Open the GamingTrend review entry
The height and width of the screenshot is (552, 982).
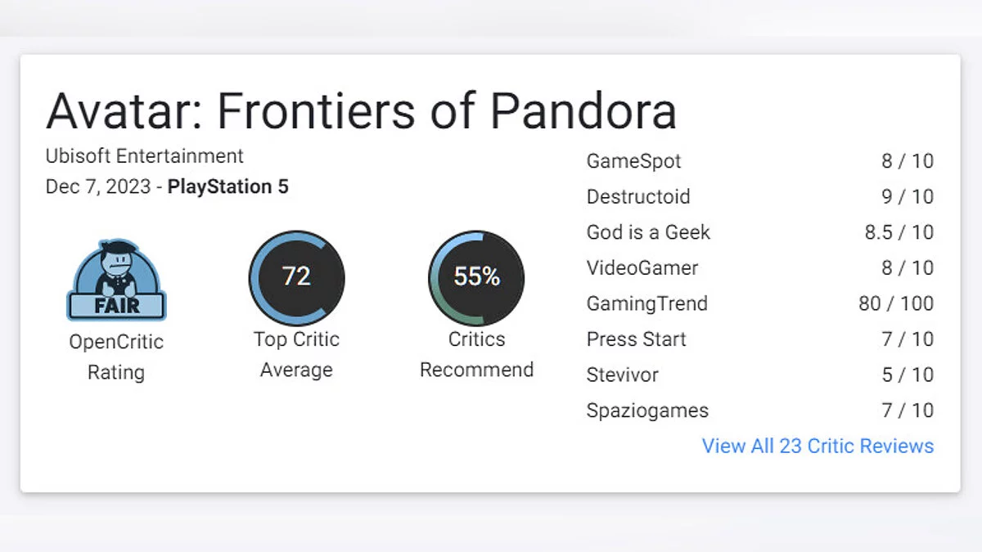click(x=646, y=303)
